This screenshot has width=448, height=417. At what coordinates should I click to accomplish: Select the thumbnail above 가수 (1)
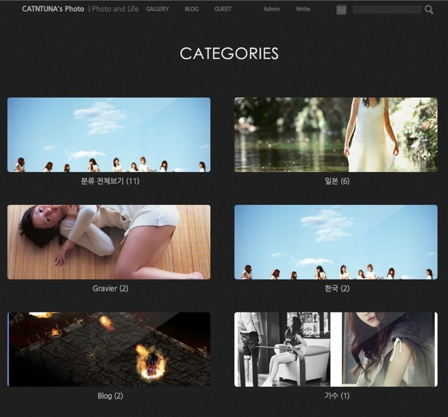tap(336, 350)
